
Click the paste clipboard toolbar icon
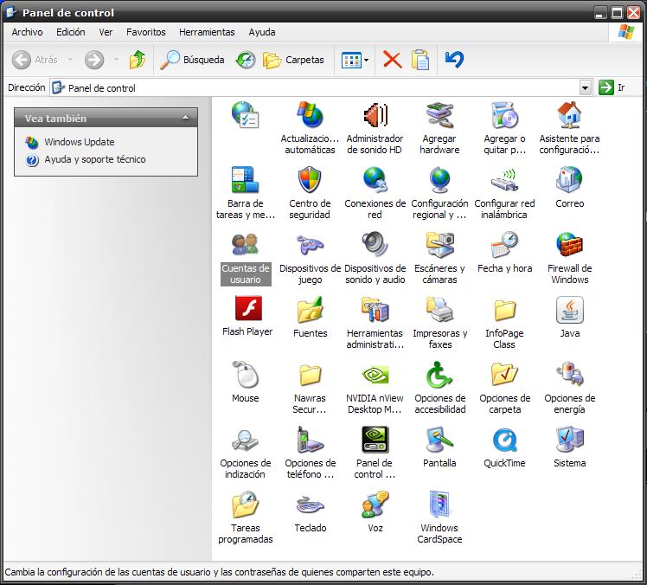pyautogui.click(x=420, y=60)
